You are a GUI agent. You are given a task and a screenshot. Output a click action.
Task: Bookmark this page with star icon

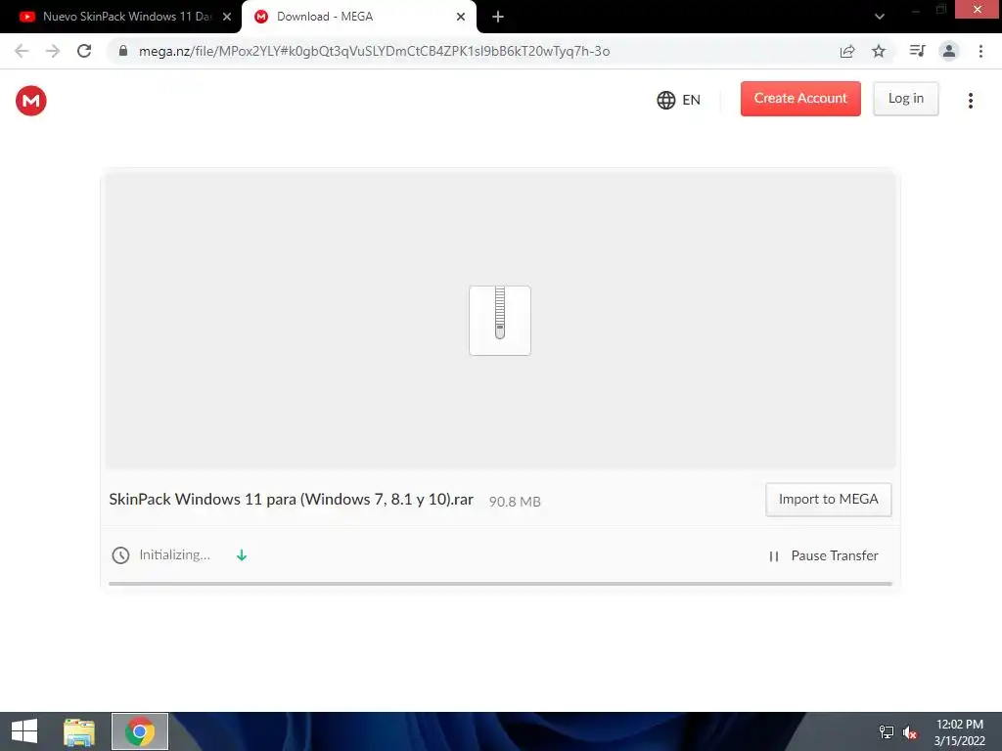(x=879, y=51)
